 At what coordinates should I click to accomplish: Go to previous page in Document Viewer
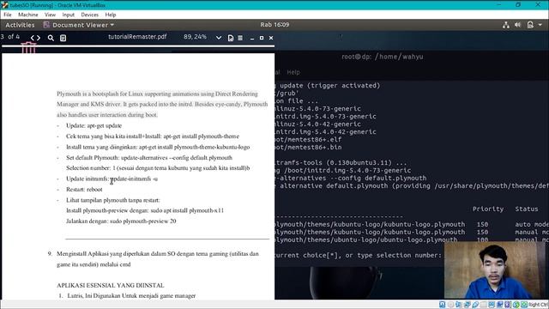pos(33,38)
